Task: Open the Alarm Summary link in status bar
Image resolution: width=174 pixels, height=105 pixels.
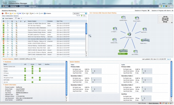Action: coord(153,103)
